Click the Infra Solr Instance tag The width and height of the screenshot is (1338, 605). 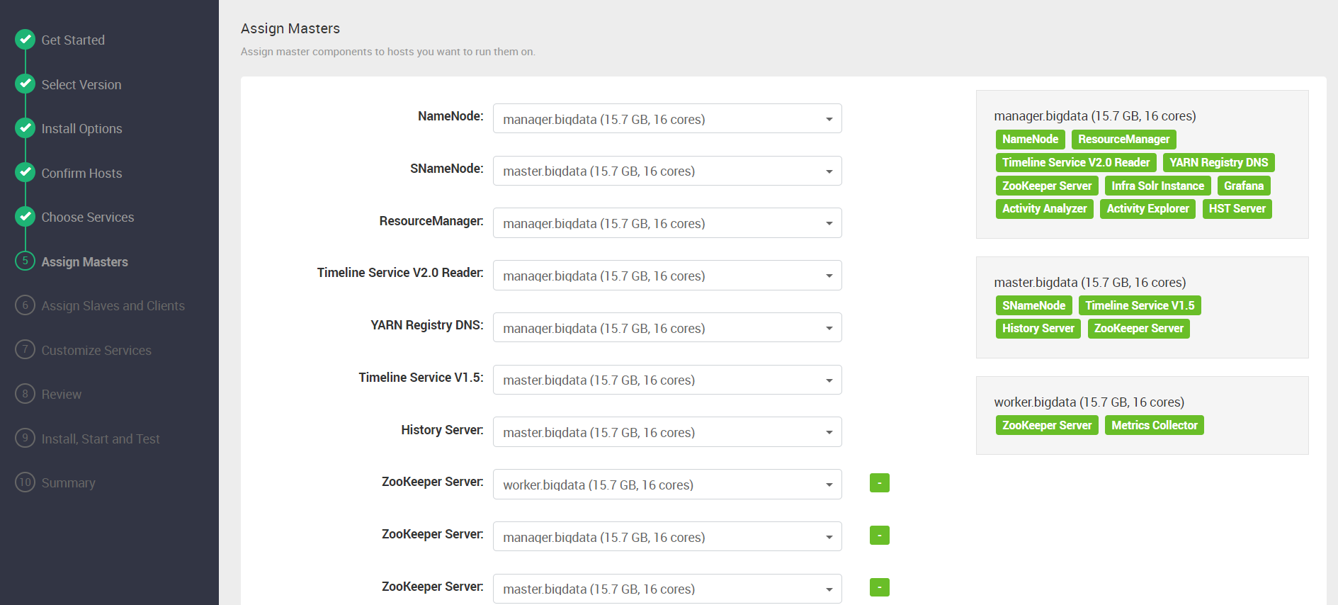1157,186
